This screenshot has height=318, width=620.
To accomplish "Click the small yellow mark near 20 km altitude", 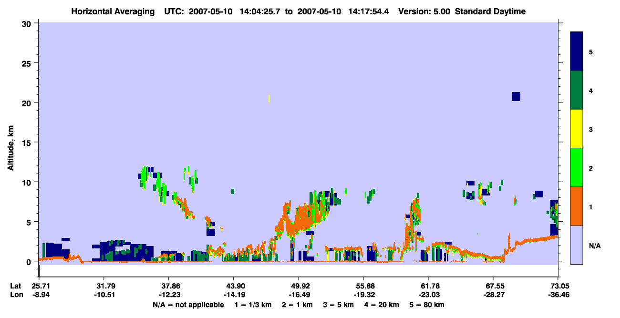I will point(269,99).
